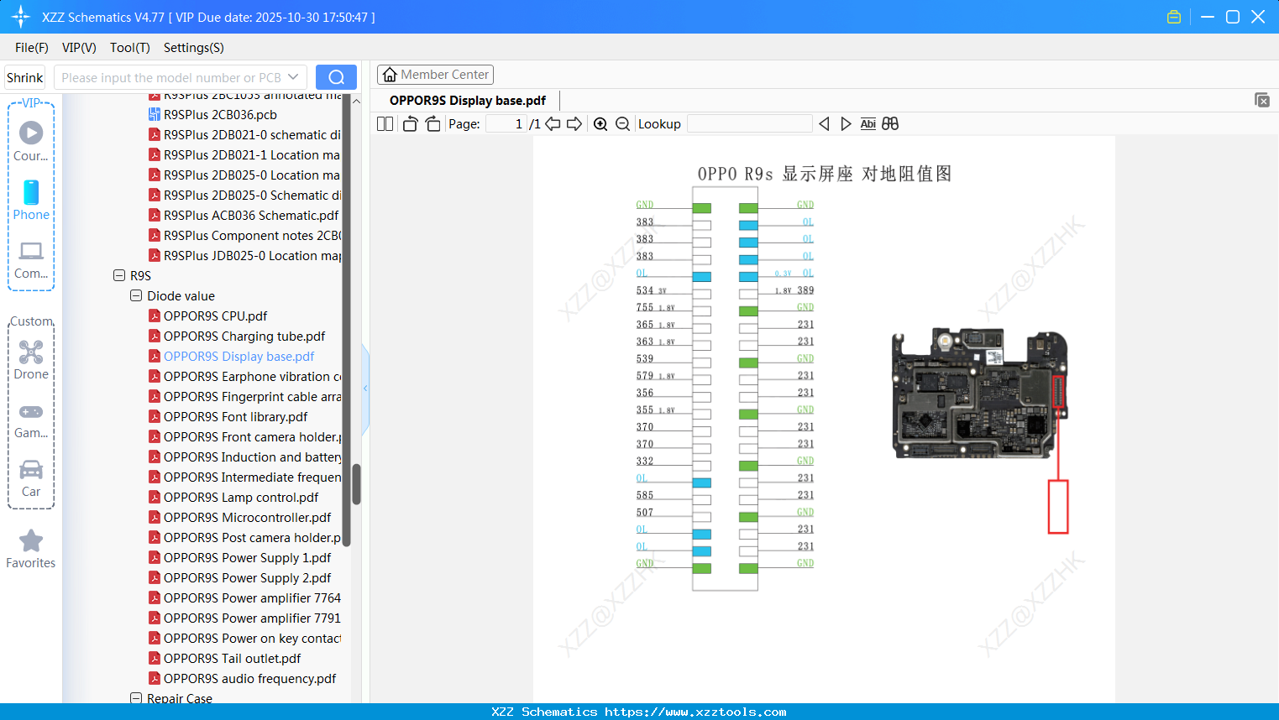The width and height of the screenshot is (1279, 720).
Task: Open the Game console category
Action: coord(31,420)
